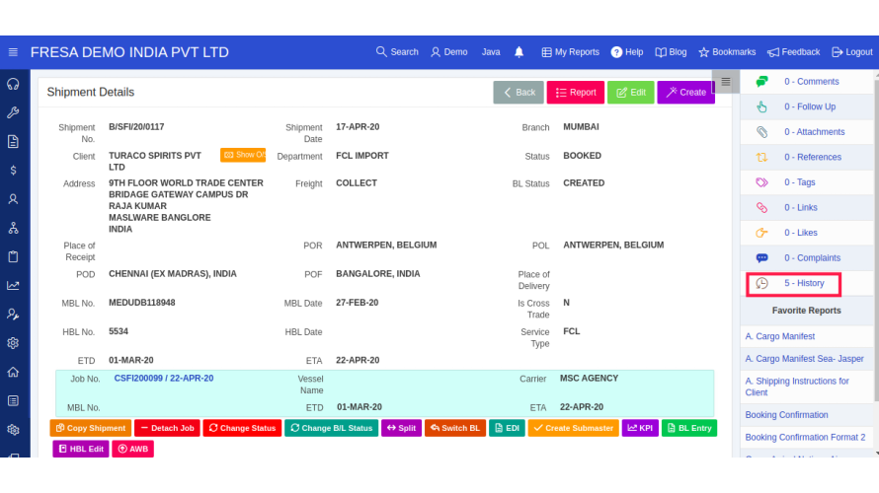Click the AWB button
The height and width of the screenshot is (493, 879).
point(133,449)
